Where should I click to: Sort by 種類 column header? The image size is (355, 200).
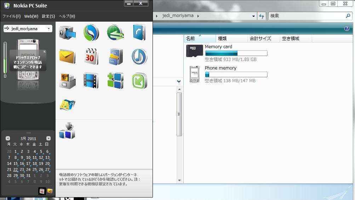[231, 39]
